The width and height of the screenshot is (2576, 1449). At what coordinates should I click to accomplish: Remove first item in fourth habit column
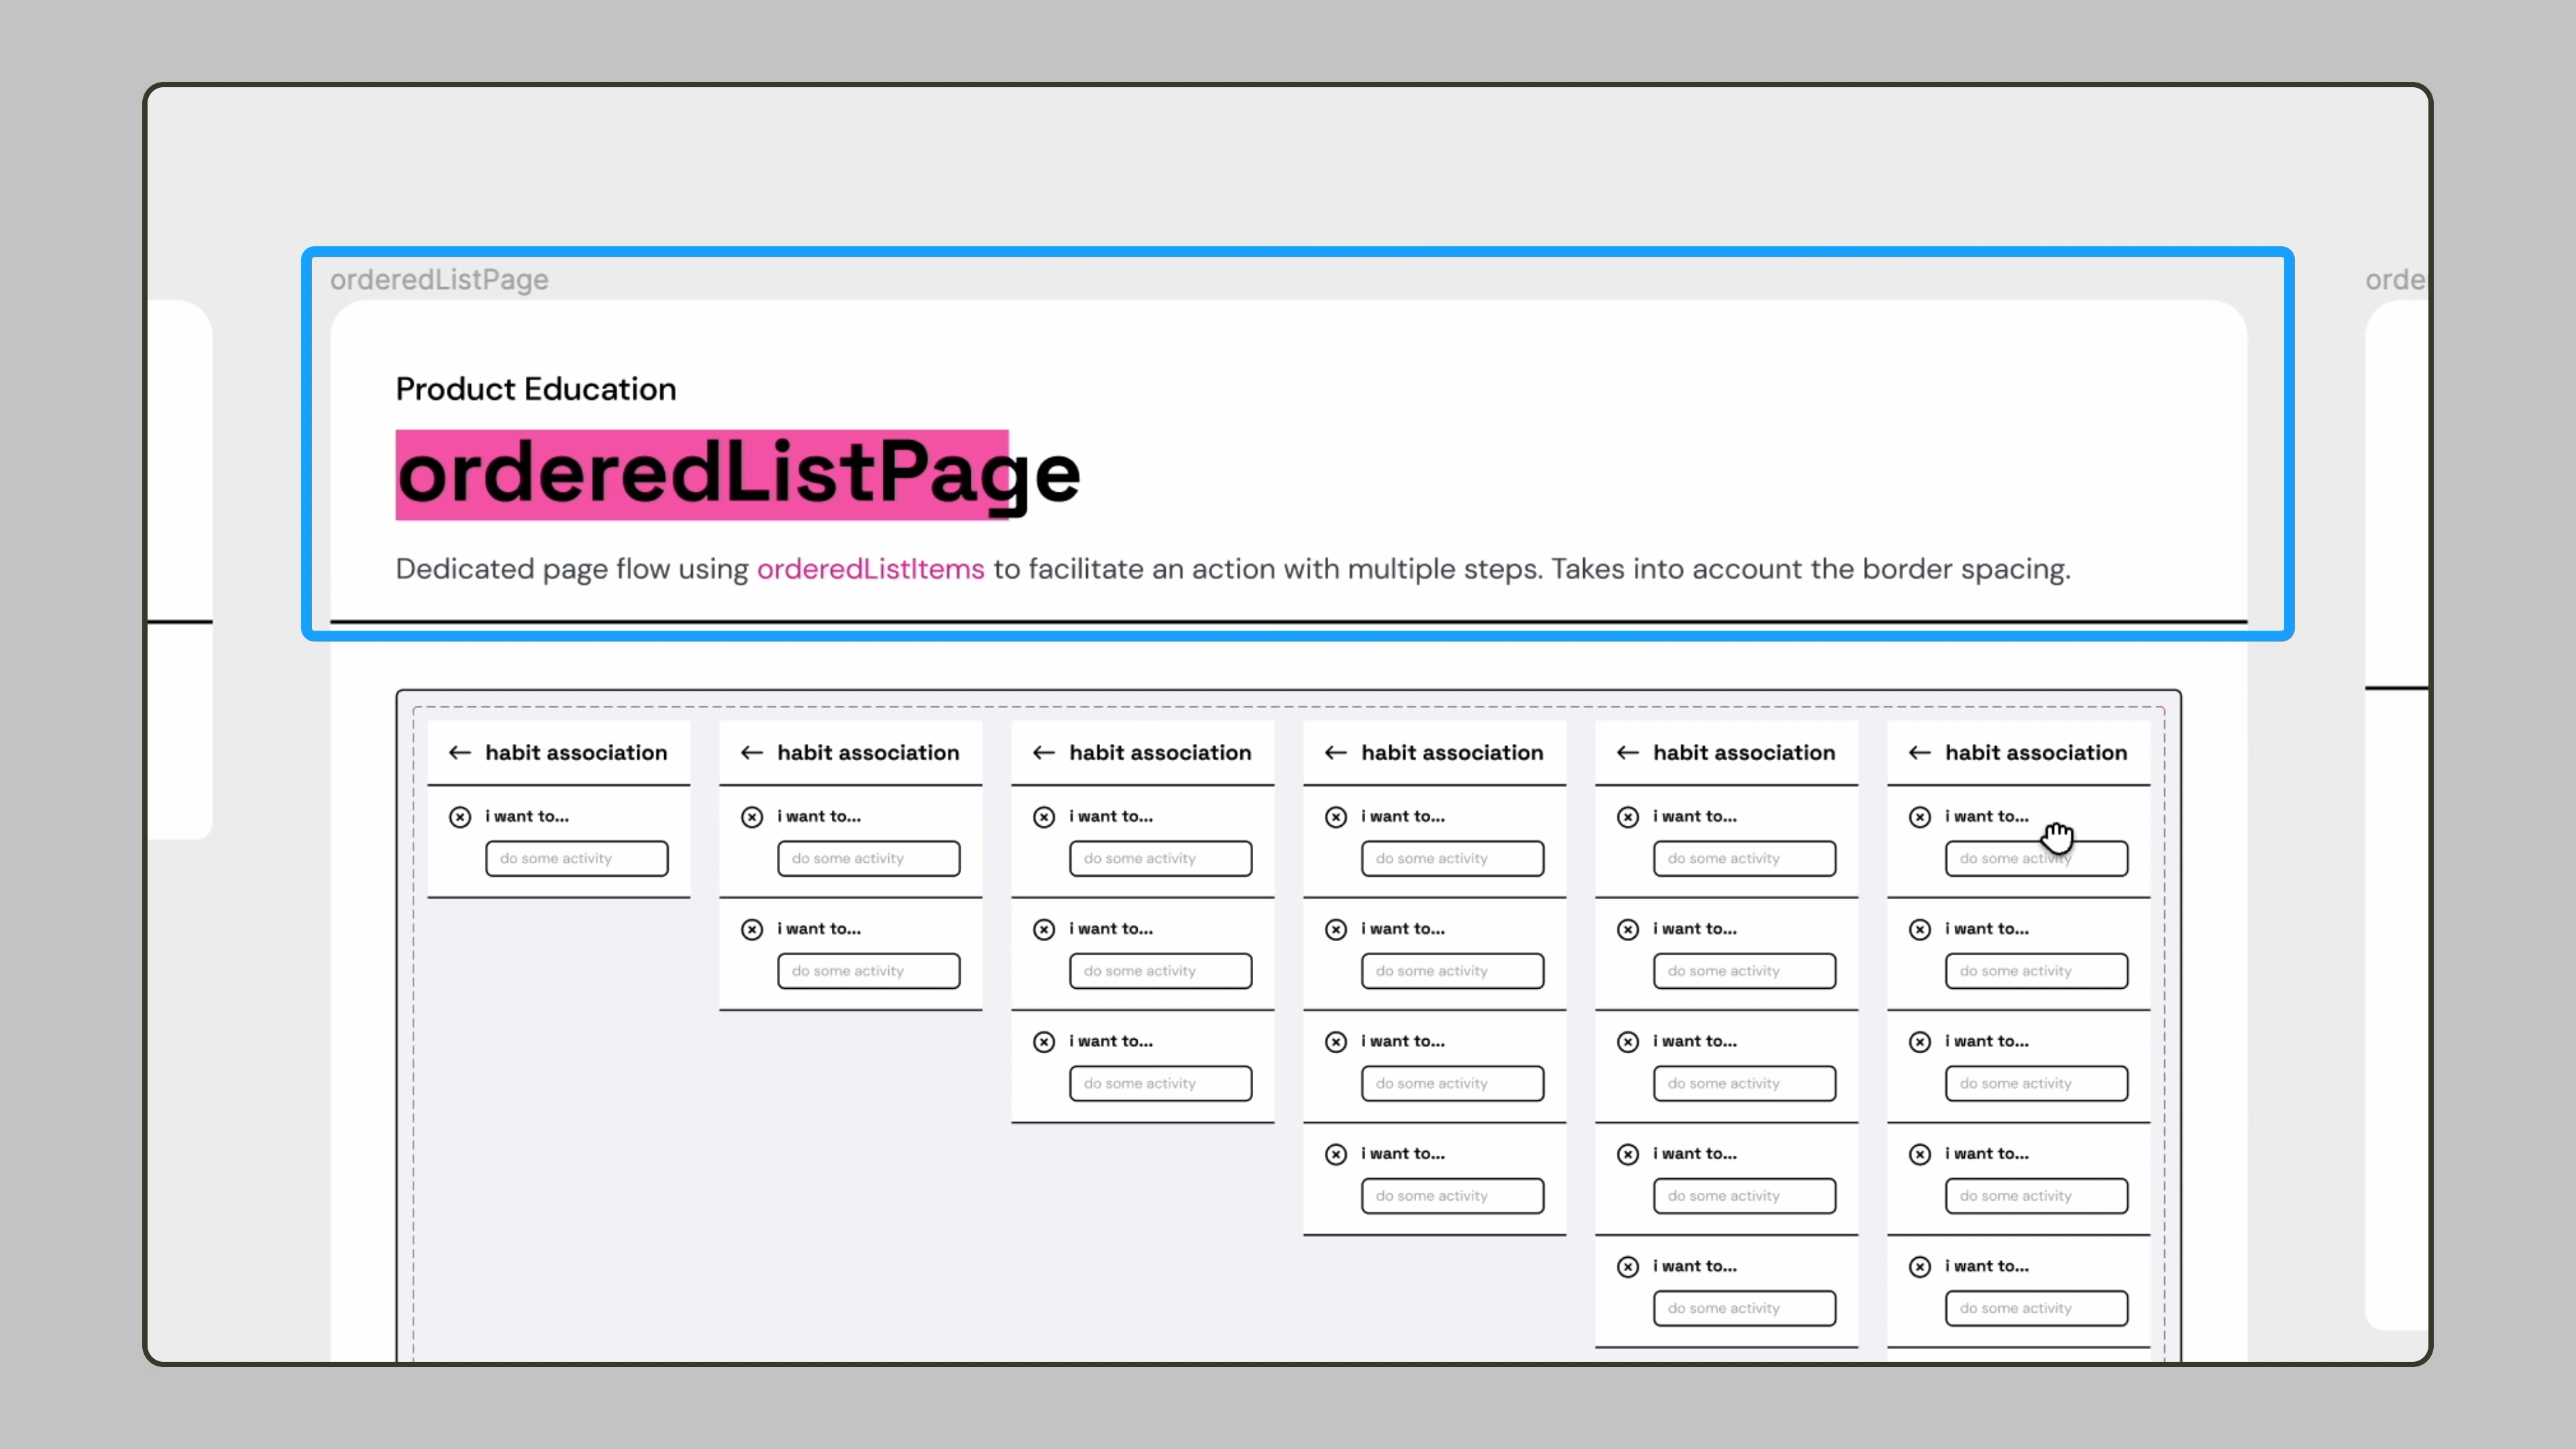(x=1336, y=817)
